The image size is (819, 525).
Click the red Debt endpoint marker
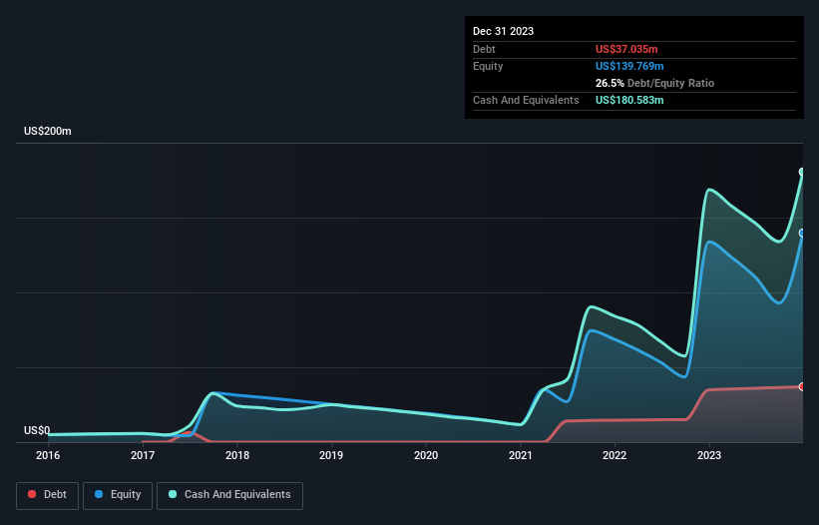tap(802, 386)
